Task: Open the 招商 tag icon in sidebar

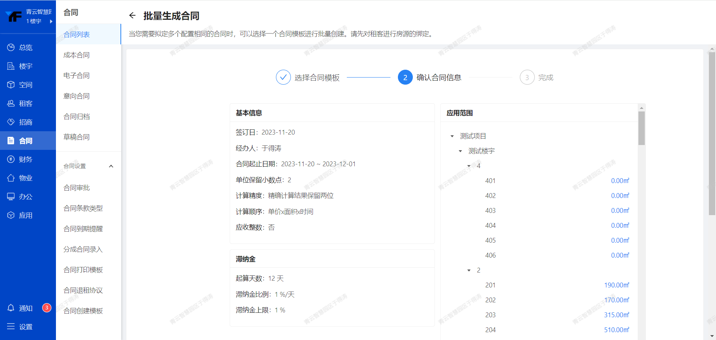Action: pos(11,122)
